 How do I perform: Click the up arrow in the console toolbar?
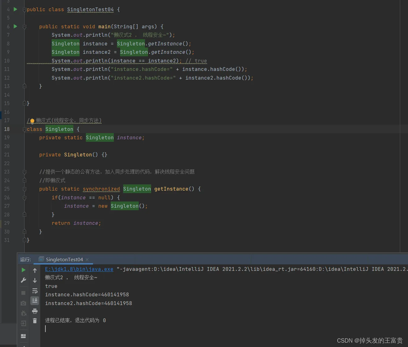click(x=35, y=271)
